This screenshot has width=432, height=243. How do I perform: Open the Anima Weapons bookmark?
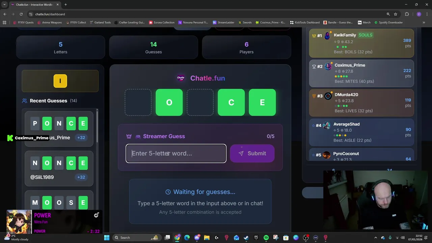click(x=49, y=23)
